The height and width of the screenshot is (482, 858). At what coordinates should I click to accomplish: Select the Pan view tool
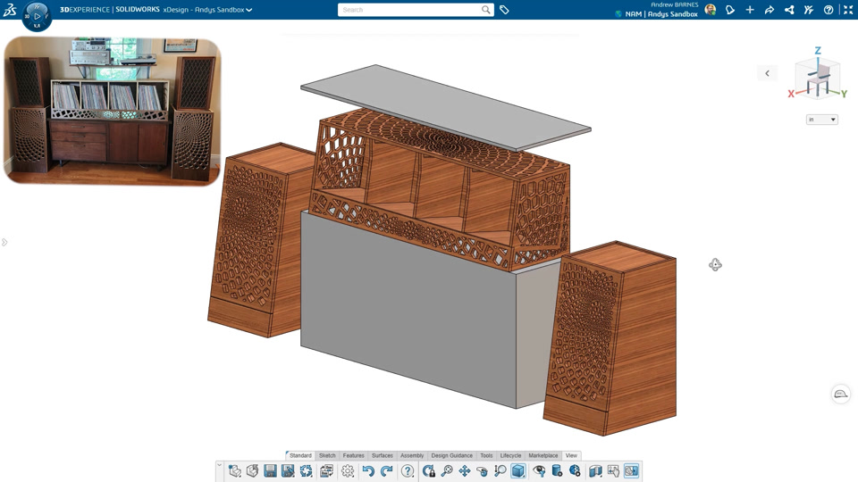pos(465,471)
